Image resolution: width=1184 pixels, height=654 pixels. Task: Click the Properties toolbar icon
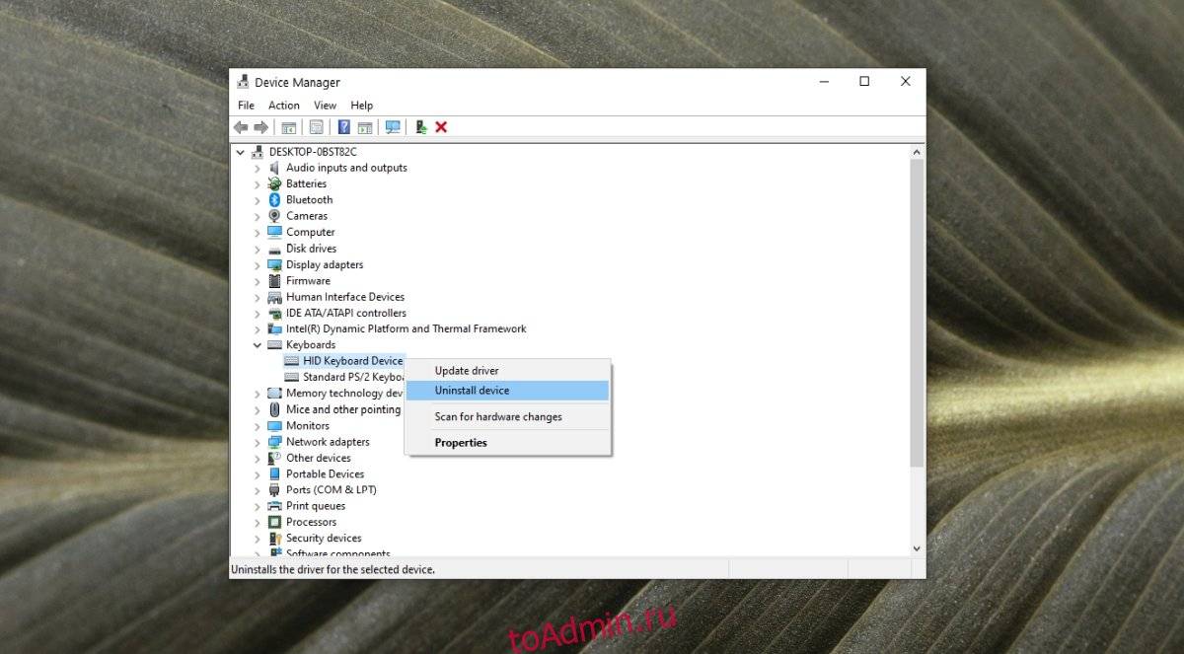click(x=316, y=127)
